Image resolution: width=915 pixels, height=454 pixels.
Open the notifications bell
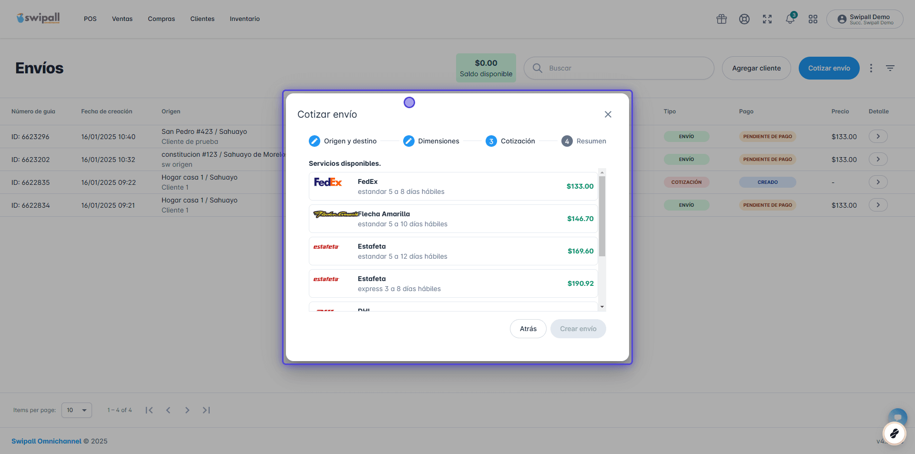pos(790,19)
